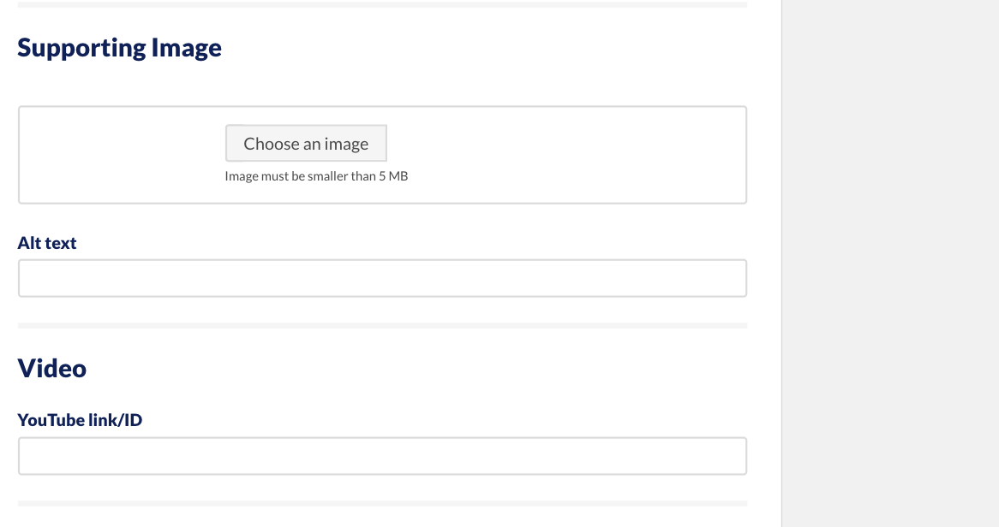
Task: Click the "Image must be smaller than 5 MB" hint
Action: (316, 176)
